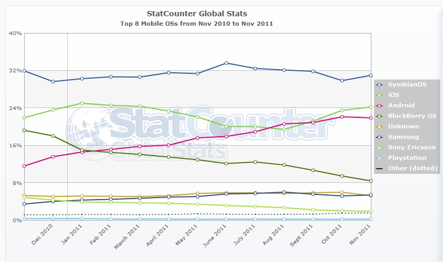Toggle the Android series label in legend
Image resolution: width=448 pixels, height=262 pixels.
tap(401, 105)
